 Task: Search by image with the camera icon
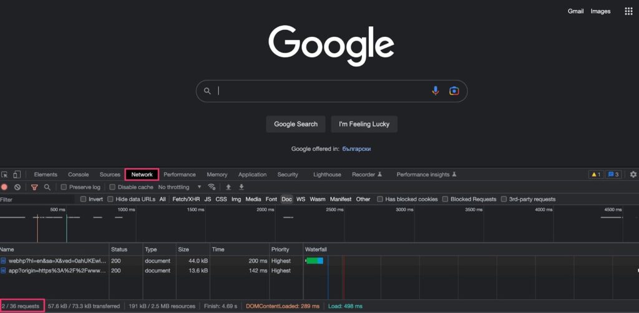coord(454,91)
